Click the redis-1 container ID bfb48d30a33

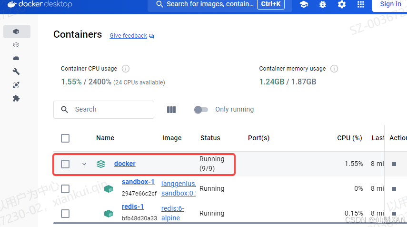139,218
